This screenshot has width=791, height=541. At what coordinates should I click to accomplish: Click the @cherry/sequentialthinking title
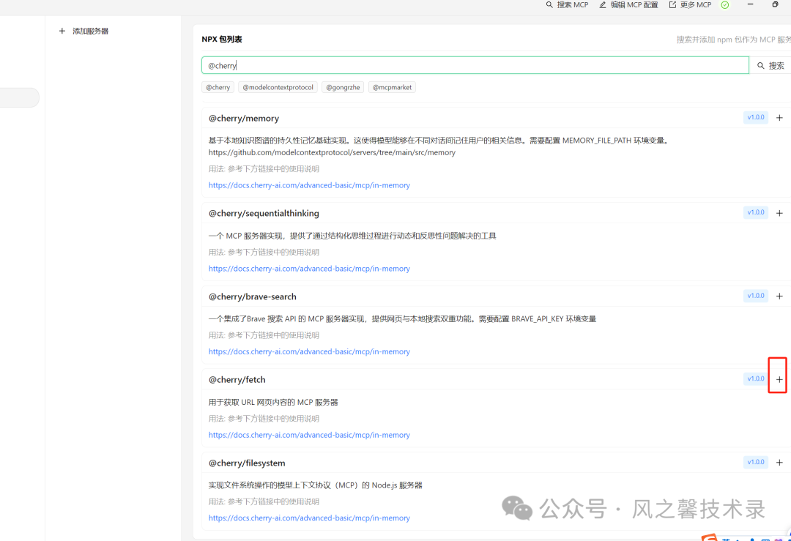(x=264, y=214)
